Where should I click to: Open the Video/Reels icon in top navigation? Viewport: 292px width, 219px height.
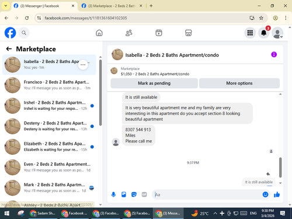(159, 33)
